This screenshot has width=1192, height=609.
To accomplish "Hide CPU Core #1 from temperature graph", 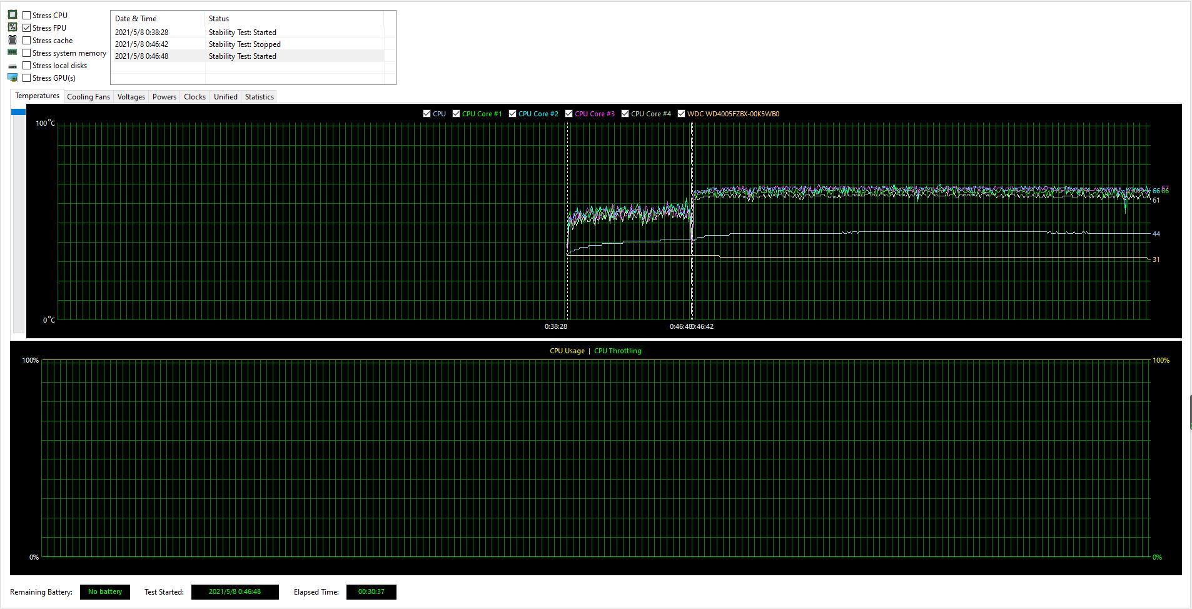I will [457, 114].
